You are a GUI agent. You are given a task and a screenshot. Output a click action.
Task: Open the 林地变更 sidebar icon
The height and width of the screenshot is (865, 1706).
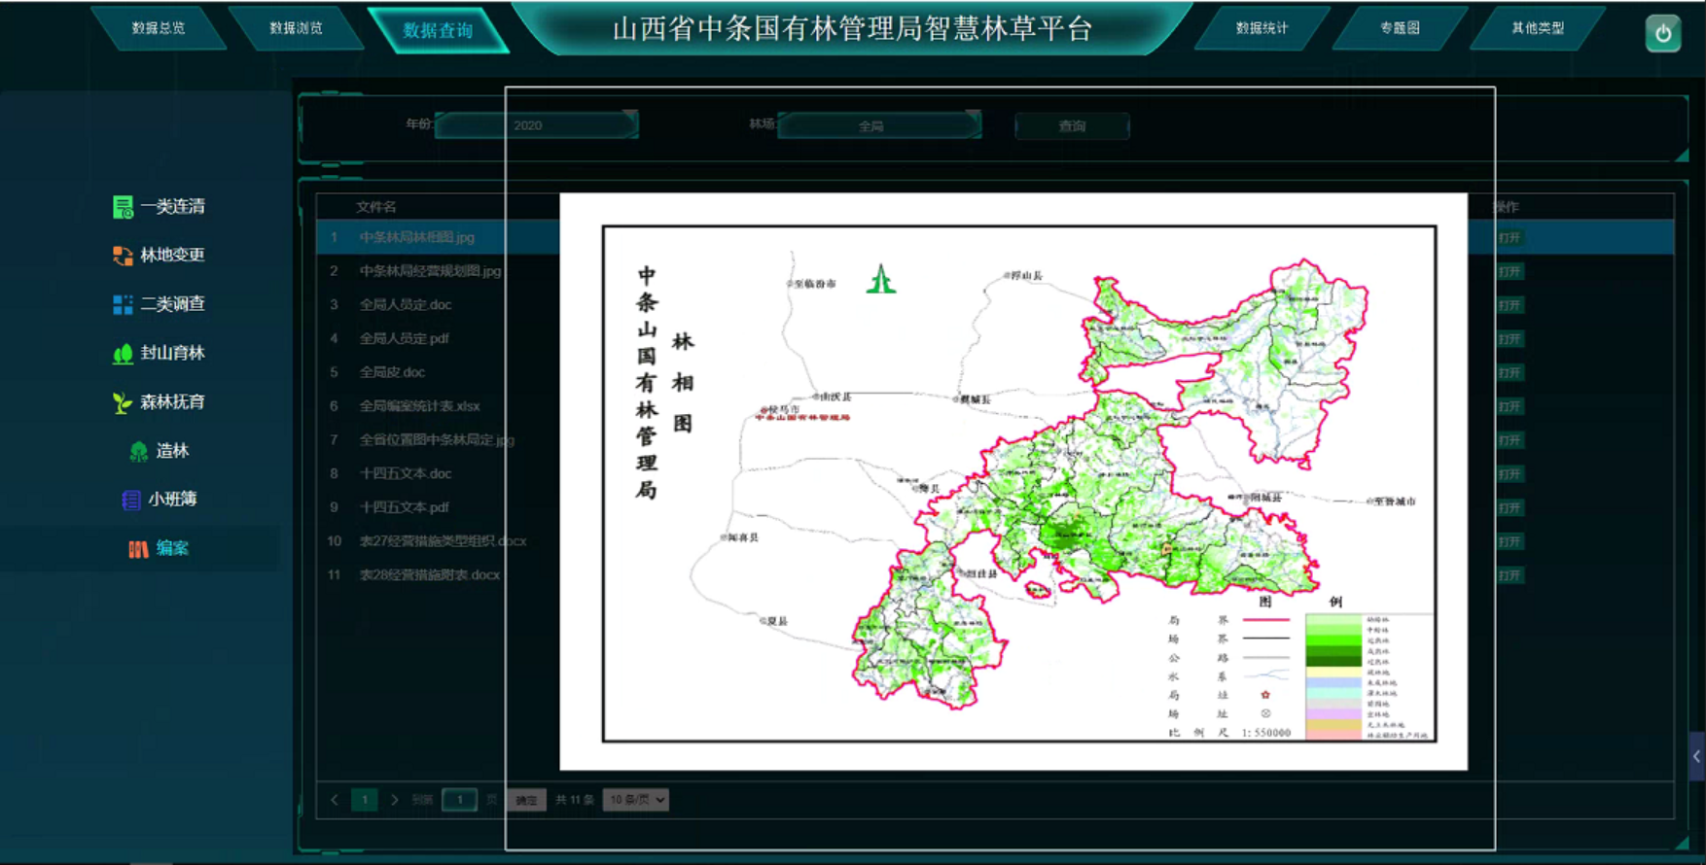[123, 256]
